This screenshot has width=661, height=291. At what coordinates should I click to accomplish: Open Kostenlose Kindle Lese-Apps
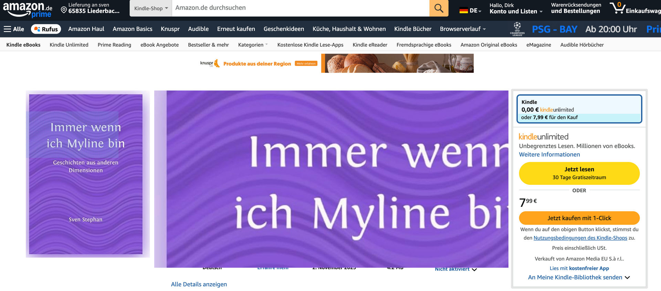pyautogui.click(x=310, y=45)
